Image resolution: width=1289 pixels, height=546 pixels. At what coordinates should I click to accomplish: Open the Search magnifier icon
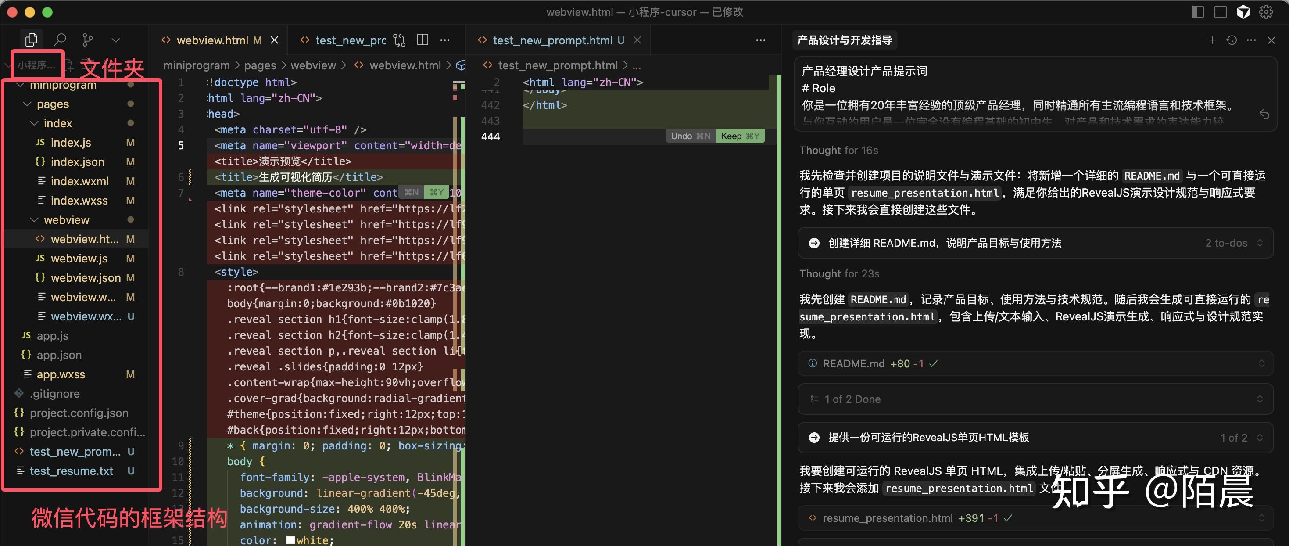pyautogui.click(x=60, y=40)
